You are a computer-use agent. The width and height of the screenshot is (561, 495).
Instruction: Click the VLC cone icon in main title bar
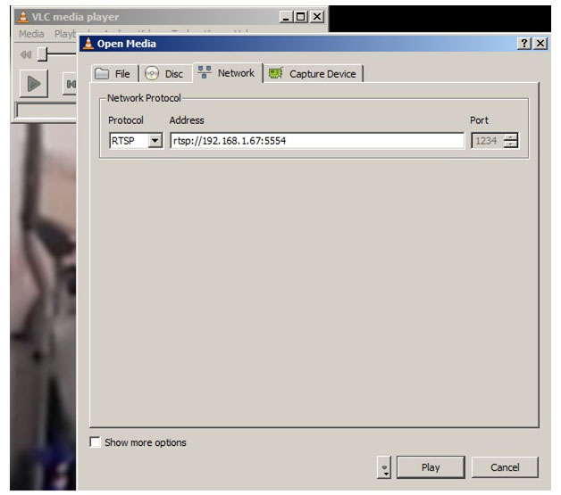(23, 16)
